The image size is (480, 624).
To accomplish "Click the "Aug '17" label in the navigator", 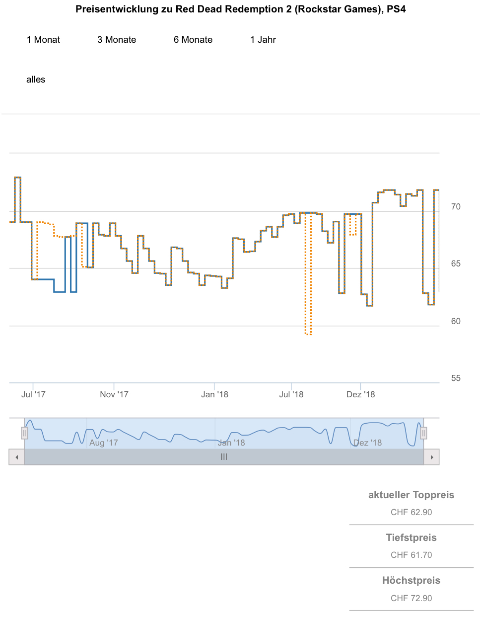I will [x=103, y=443].
